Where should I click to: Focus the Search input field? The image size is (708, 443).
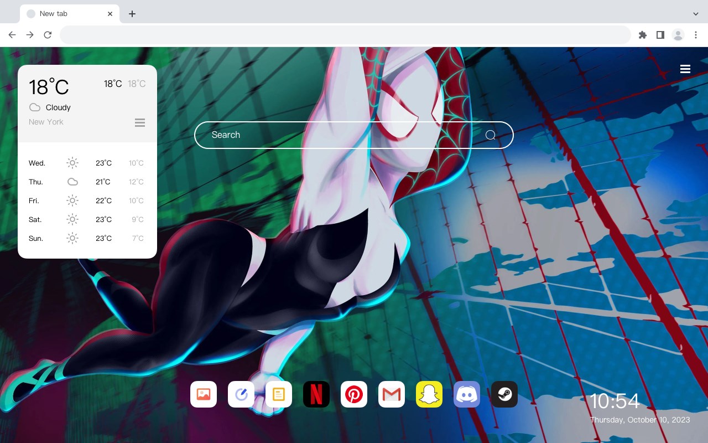[x=354, y=135]
